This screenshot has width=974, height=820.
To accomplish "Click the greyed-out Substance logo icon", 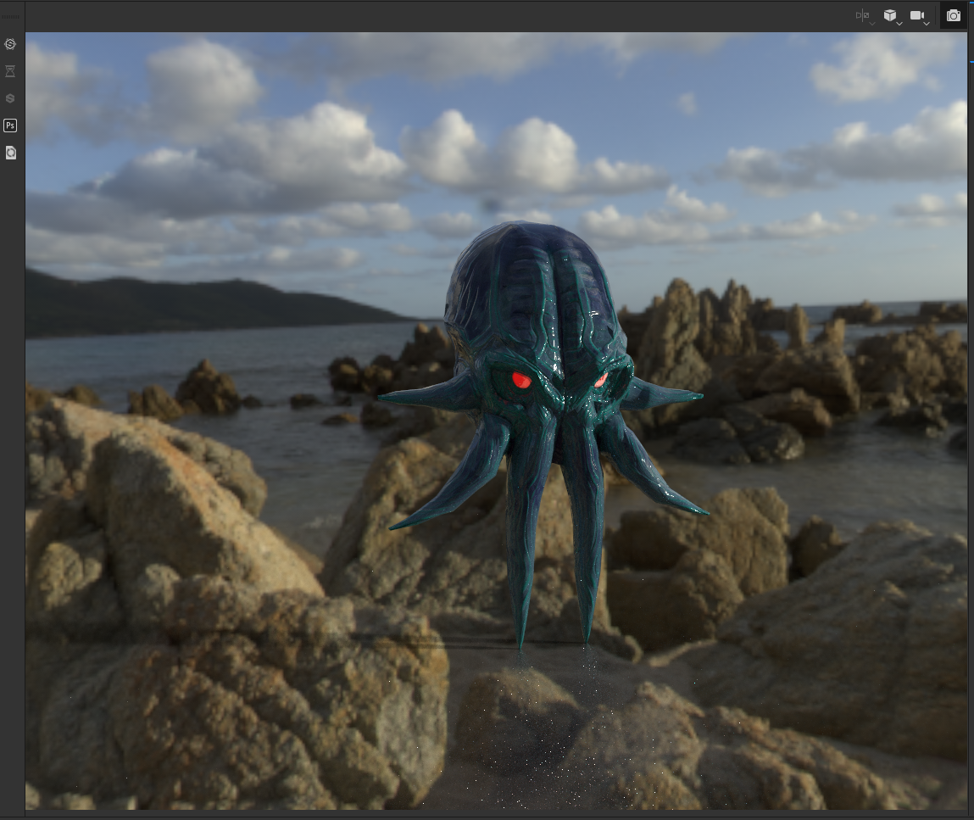I will tap(10, 98).
